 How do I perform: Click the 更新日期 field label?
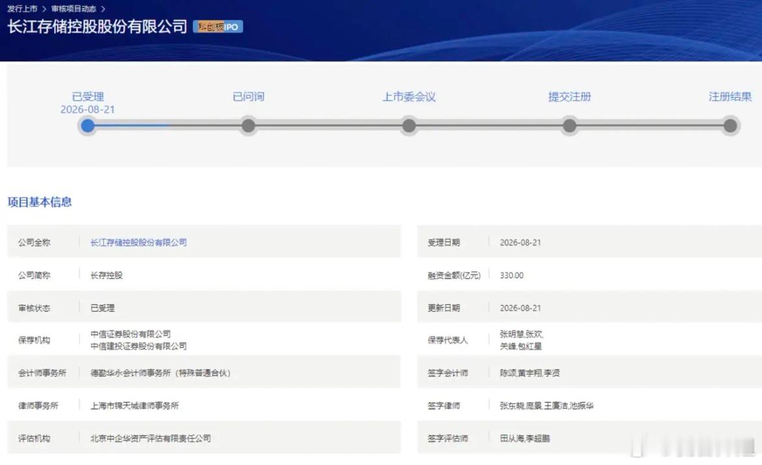[x=444, y=308]
